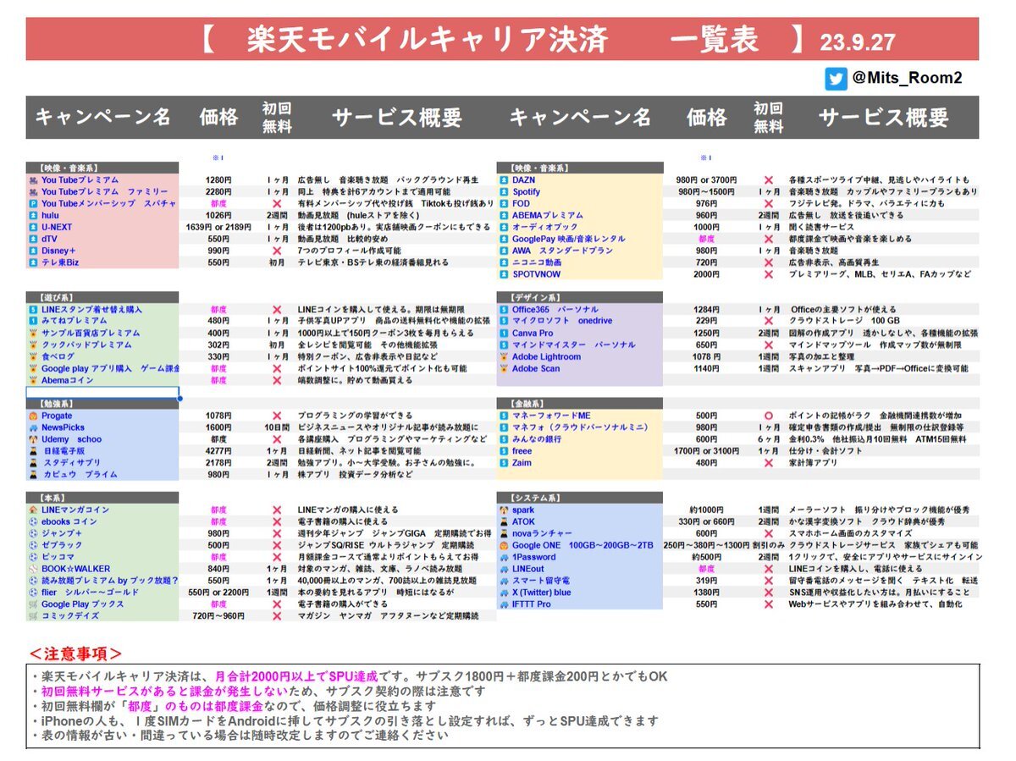1016x761 pixels.
Task: Click the icon beside Canva Pro
Action: 503,334
